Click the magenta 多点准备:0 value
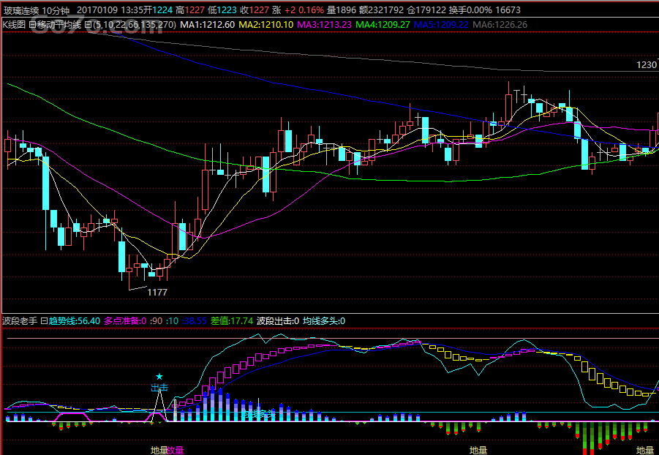The image size is (659, 455). click(x=125, y=321)
